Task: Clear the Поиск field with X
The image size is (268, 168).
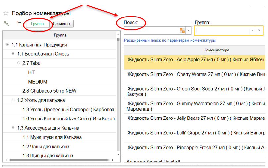Action: click(x=188, y=30)
